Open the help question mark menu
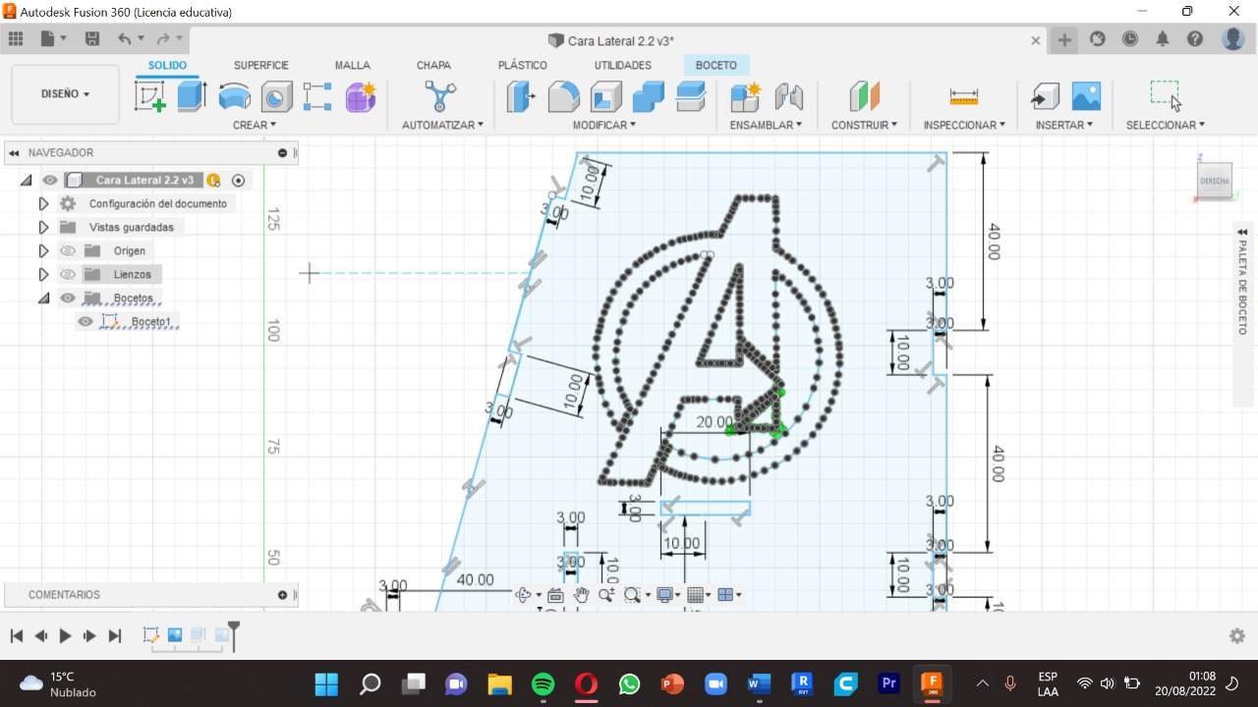 click(1195, 39)
